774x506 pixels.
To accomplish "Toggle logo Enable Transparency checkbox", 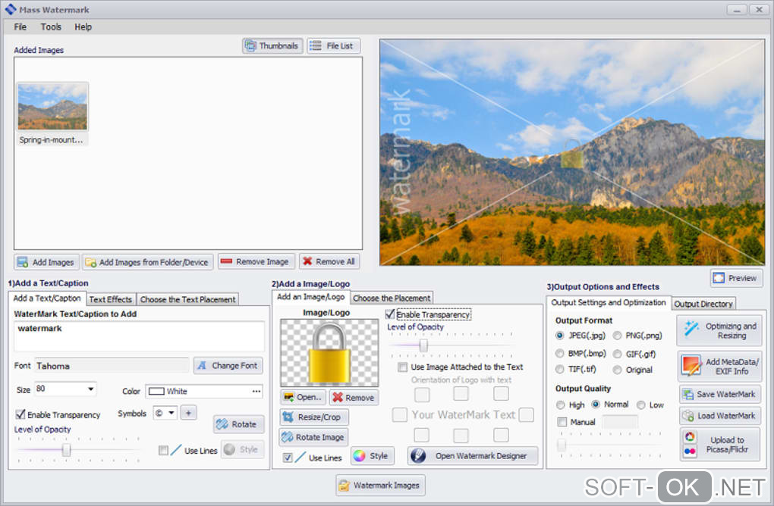I will point(390,314).
